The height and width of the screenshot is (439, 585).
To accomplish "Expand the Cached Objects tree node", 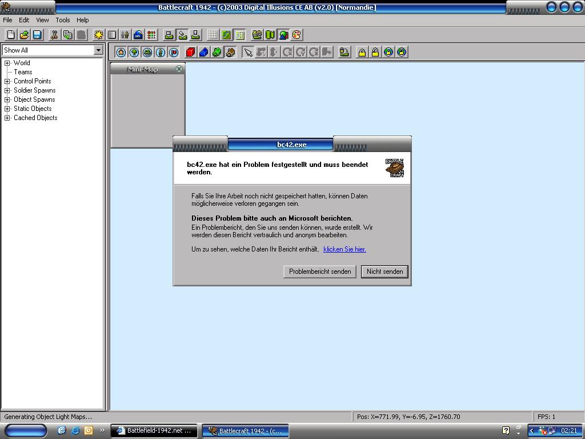I will (7, 118).
